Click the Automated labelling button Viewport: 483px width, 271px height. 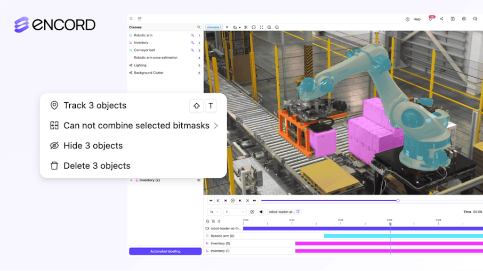click(x=165, y=251)
